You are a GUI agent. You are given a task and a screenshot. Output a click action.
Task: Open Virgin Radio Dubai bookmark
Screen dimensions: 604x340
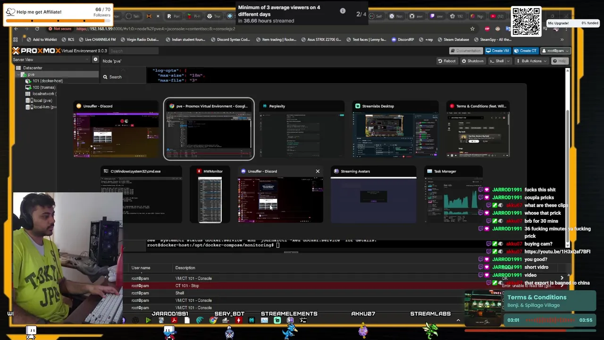[140, 40]
